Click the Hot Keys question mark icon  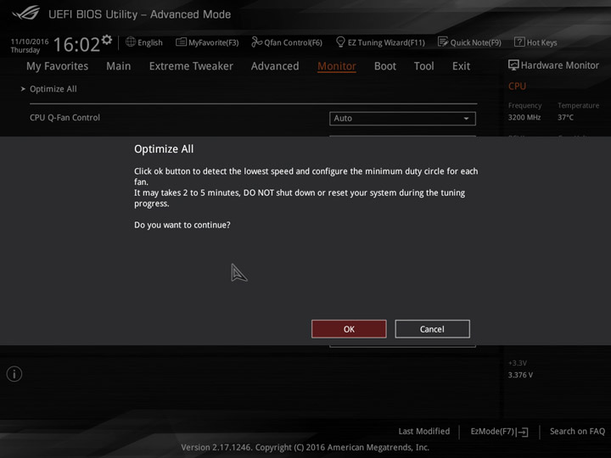click(519, 42)
